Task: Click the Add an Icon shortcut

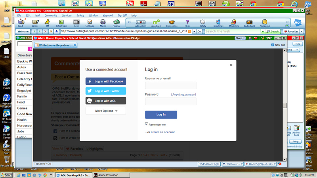Action: pos(141,23)
